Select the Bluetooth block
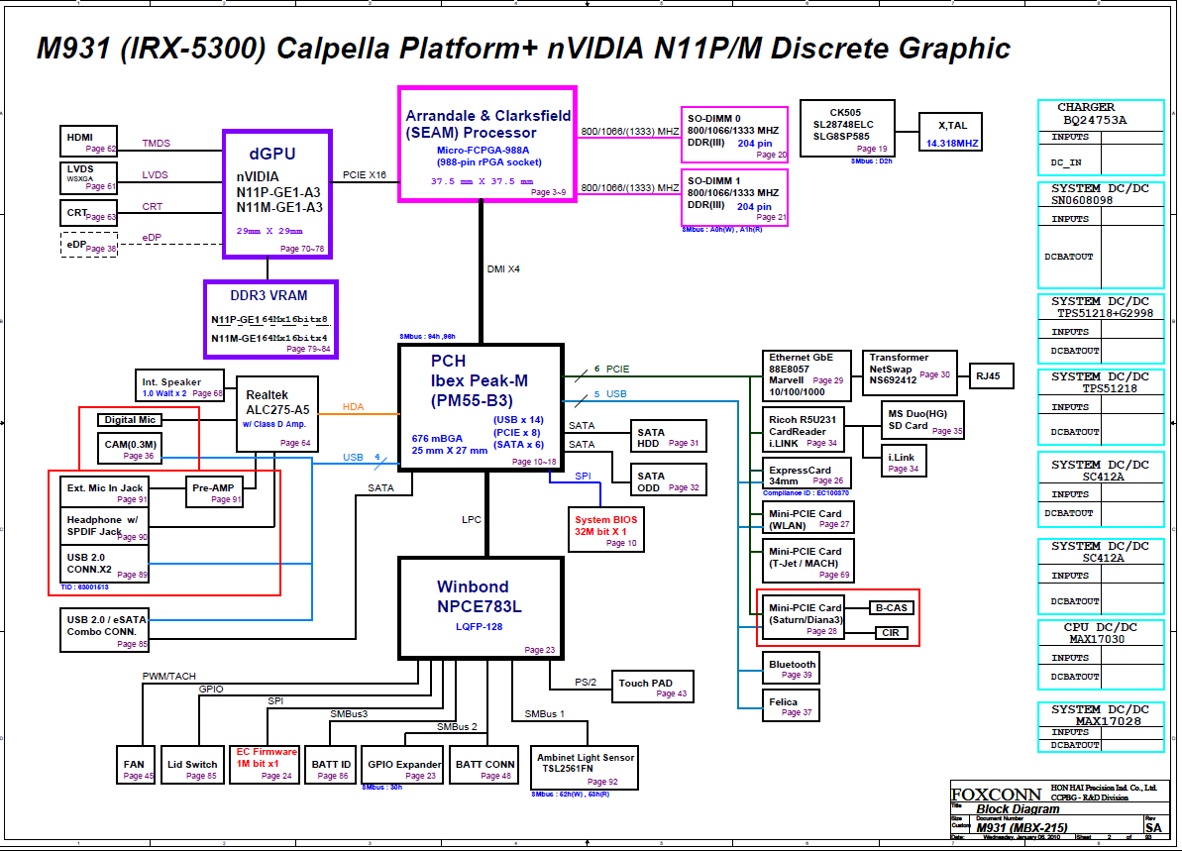Image resolution: width=1182 pixels, height=851 pixels. [x=791, y=668]
